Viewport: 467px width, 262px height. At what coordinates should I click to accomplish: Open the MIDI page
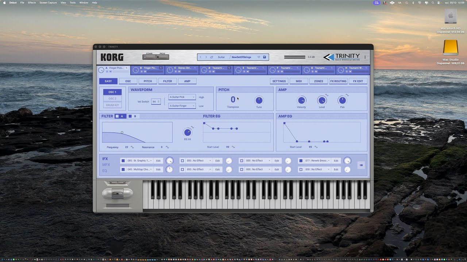click(299, 81)
